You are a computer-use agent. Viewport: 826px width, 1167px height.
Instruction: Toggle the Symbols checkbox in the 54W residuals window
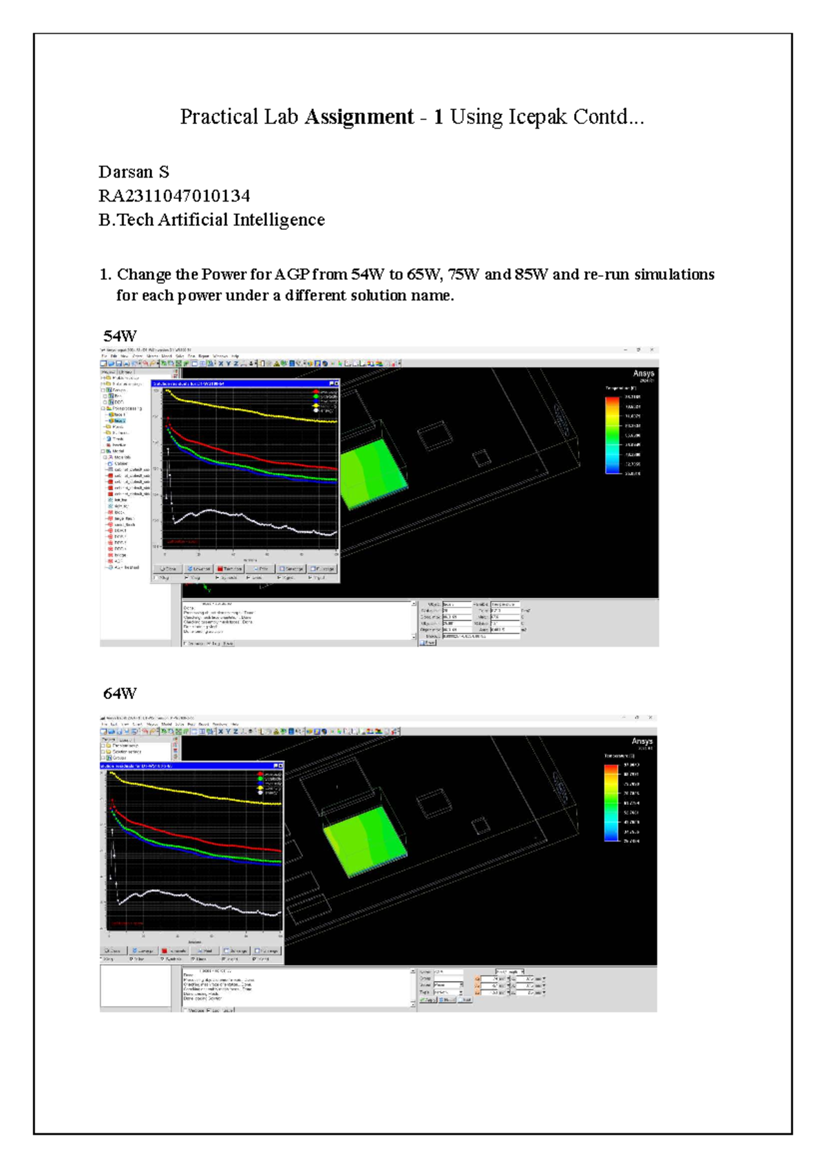(216, 577)
